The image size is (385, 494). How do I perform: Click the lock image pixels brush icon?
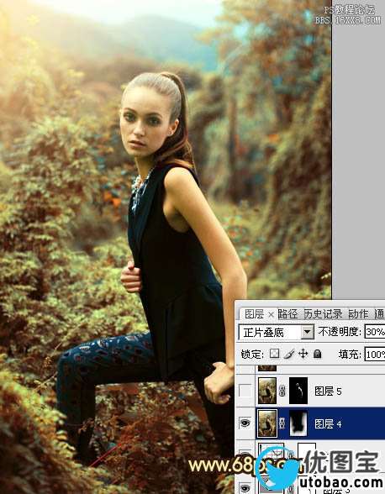pyautogui.click(x=289, y=355)
